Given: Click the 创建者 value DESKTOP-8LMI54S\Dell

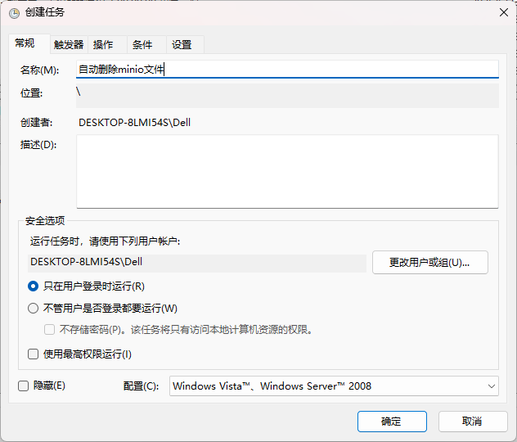Looking at the screenshot, I should click(134, 123).
